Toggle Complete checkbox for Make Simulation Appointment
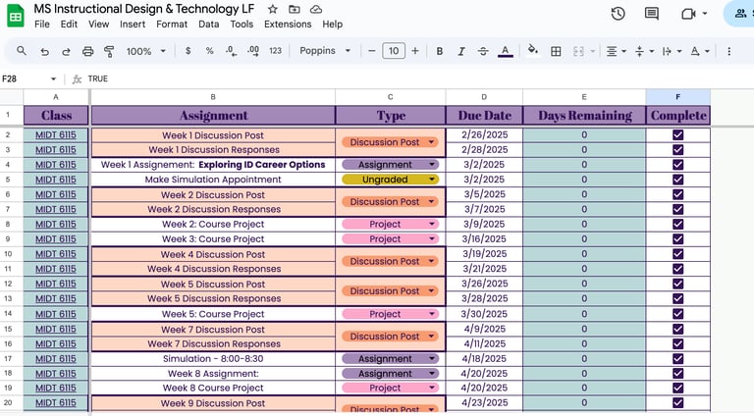 pyautogui.click(x=678, y=180)
